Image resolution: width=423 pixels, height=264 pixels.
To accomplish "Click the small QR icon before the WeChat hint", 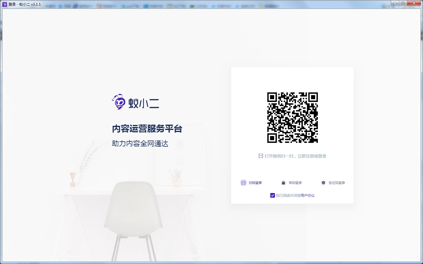I will tap(261, 156).
